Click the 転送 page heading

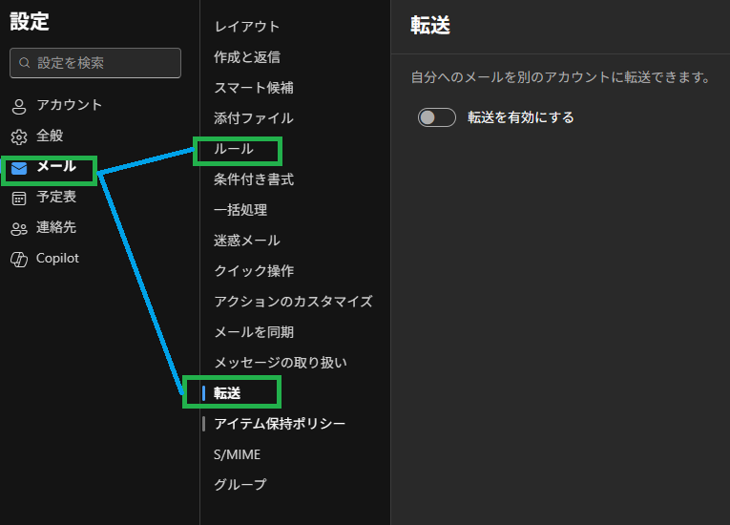point(430,25)
